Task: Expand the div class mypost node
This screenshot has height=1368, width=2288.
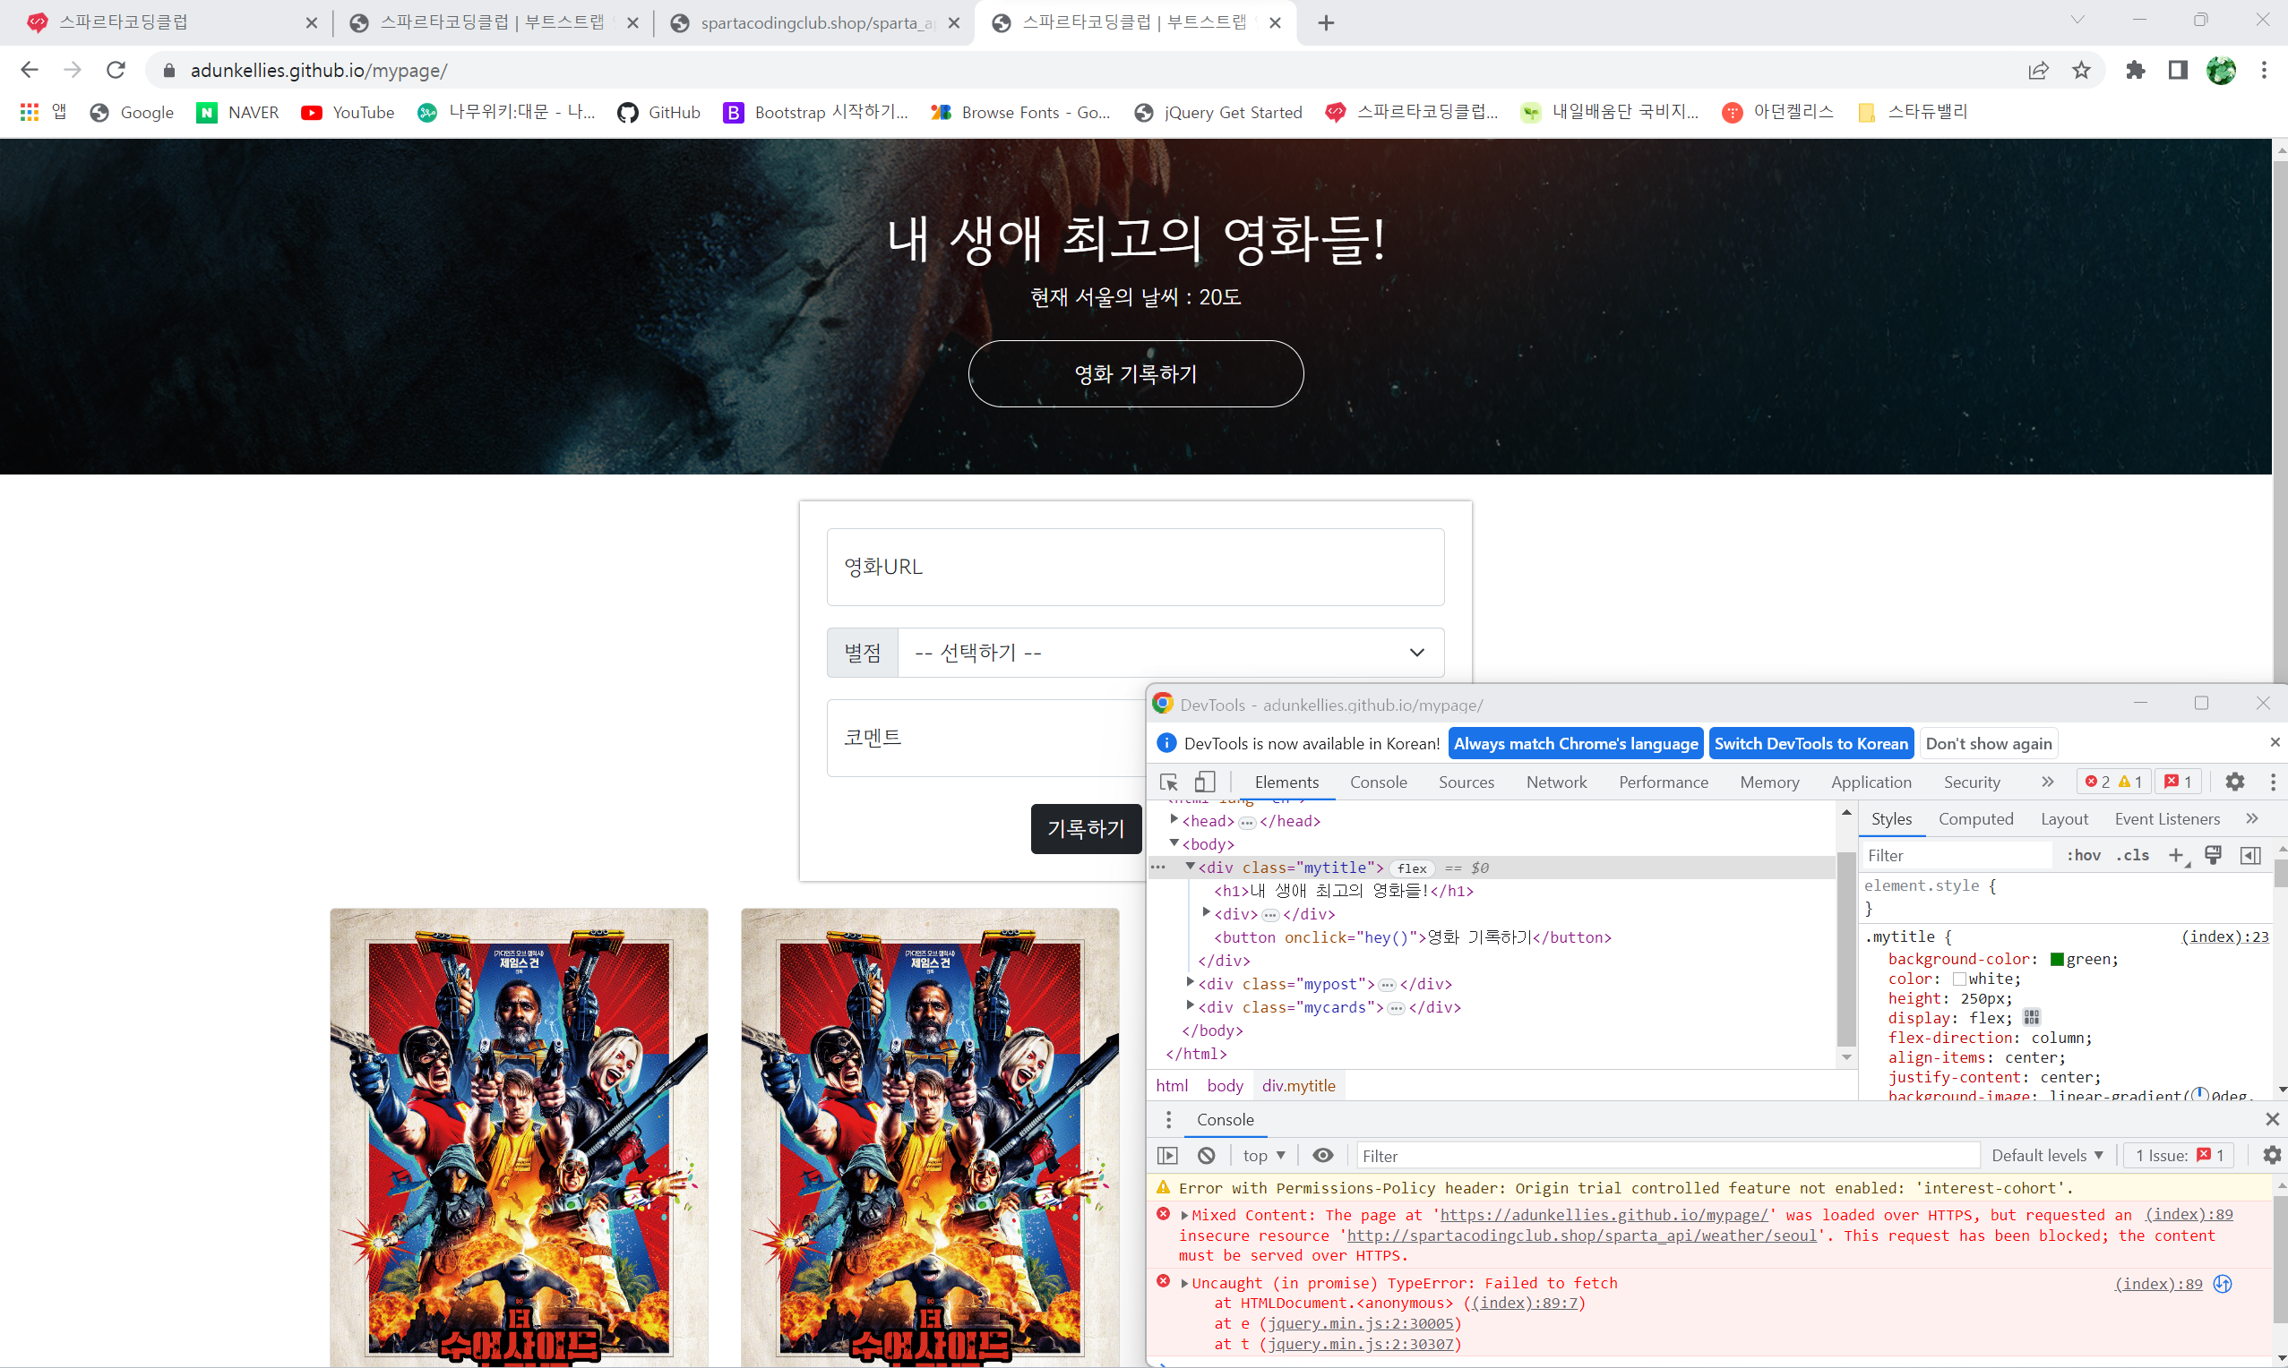Action: pyautogui.click(x=1191, y=983)
